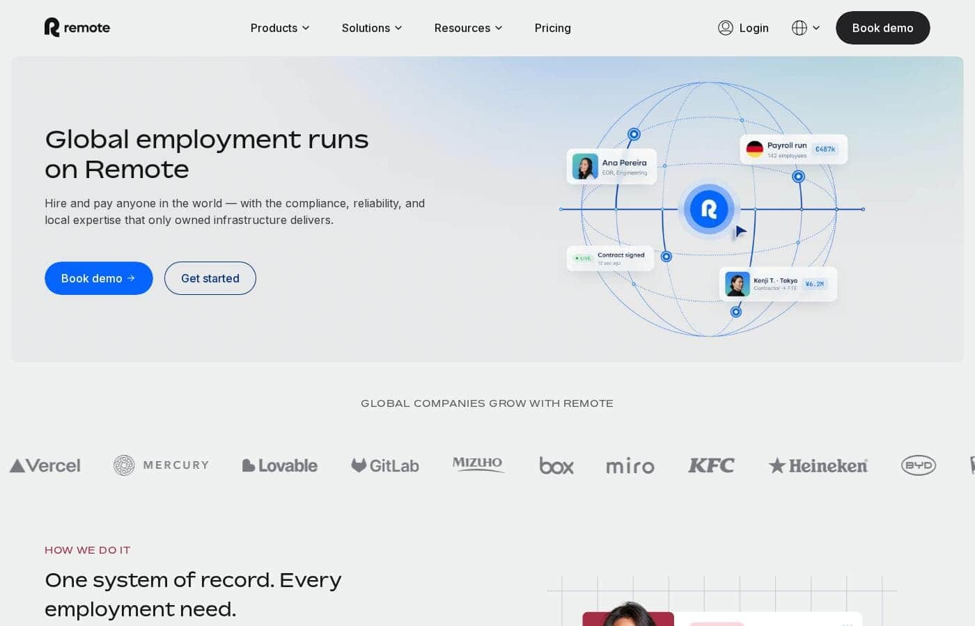
Task: Click the Get started button
Action: click(x=210, y=278)
